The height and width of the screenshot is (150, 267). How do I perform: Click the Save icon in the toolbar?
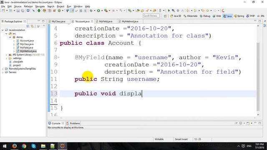18,10
